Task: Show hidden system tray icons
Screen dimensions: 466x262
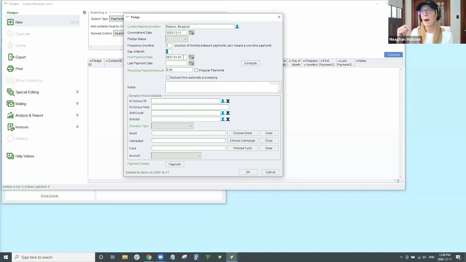Action: point(401,257)
